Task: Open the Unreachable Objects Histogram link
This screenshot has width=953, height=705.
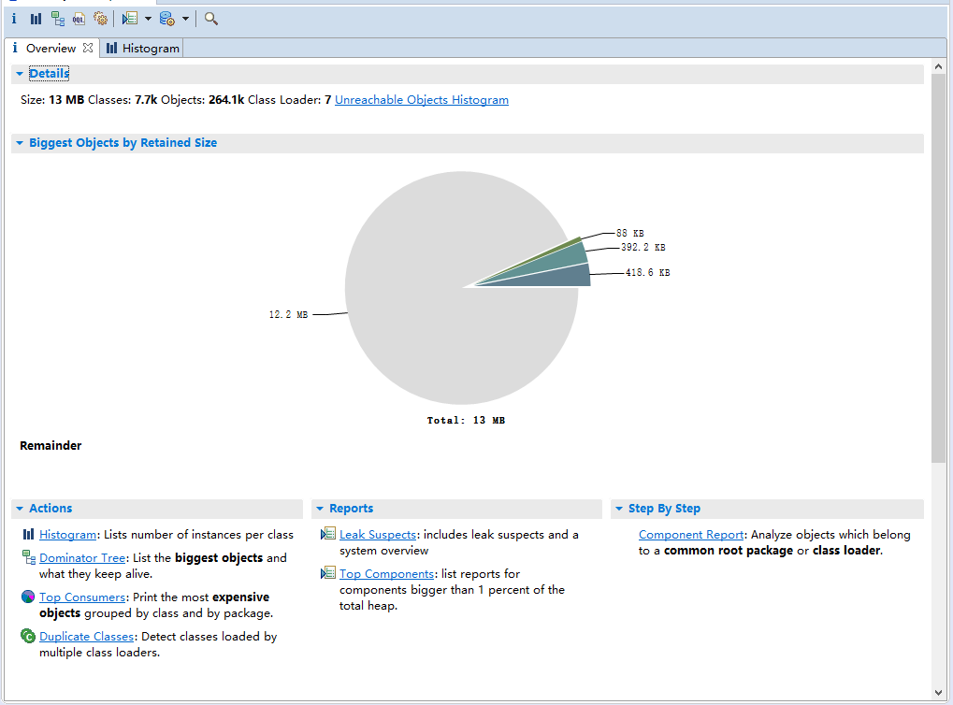Action: point(421,100)
